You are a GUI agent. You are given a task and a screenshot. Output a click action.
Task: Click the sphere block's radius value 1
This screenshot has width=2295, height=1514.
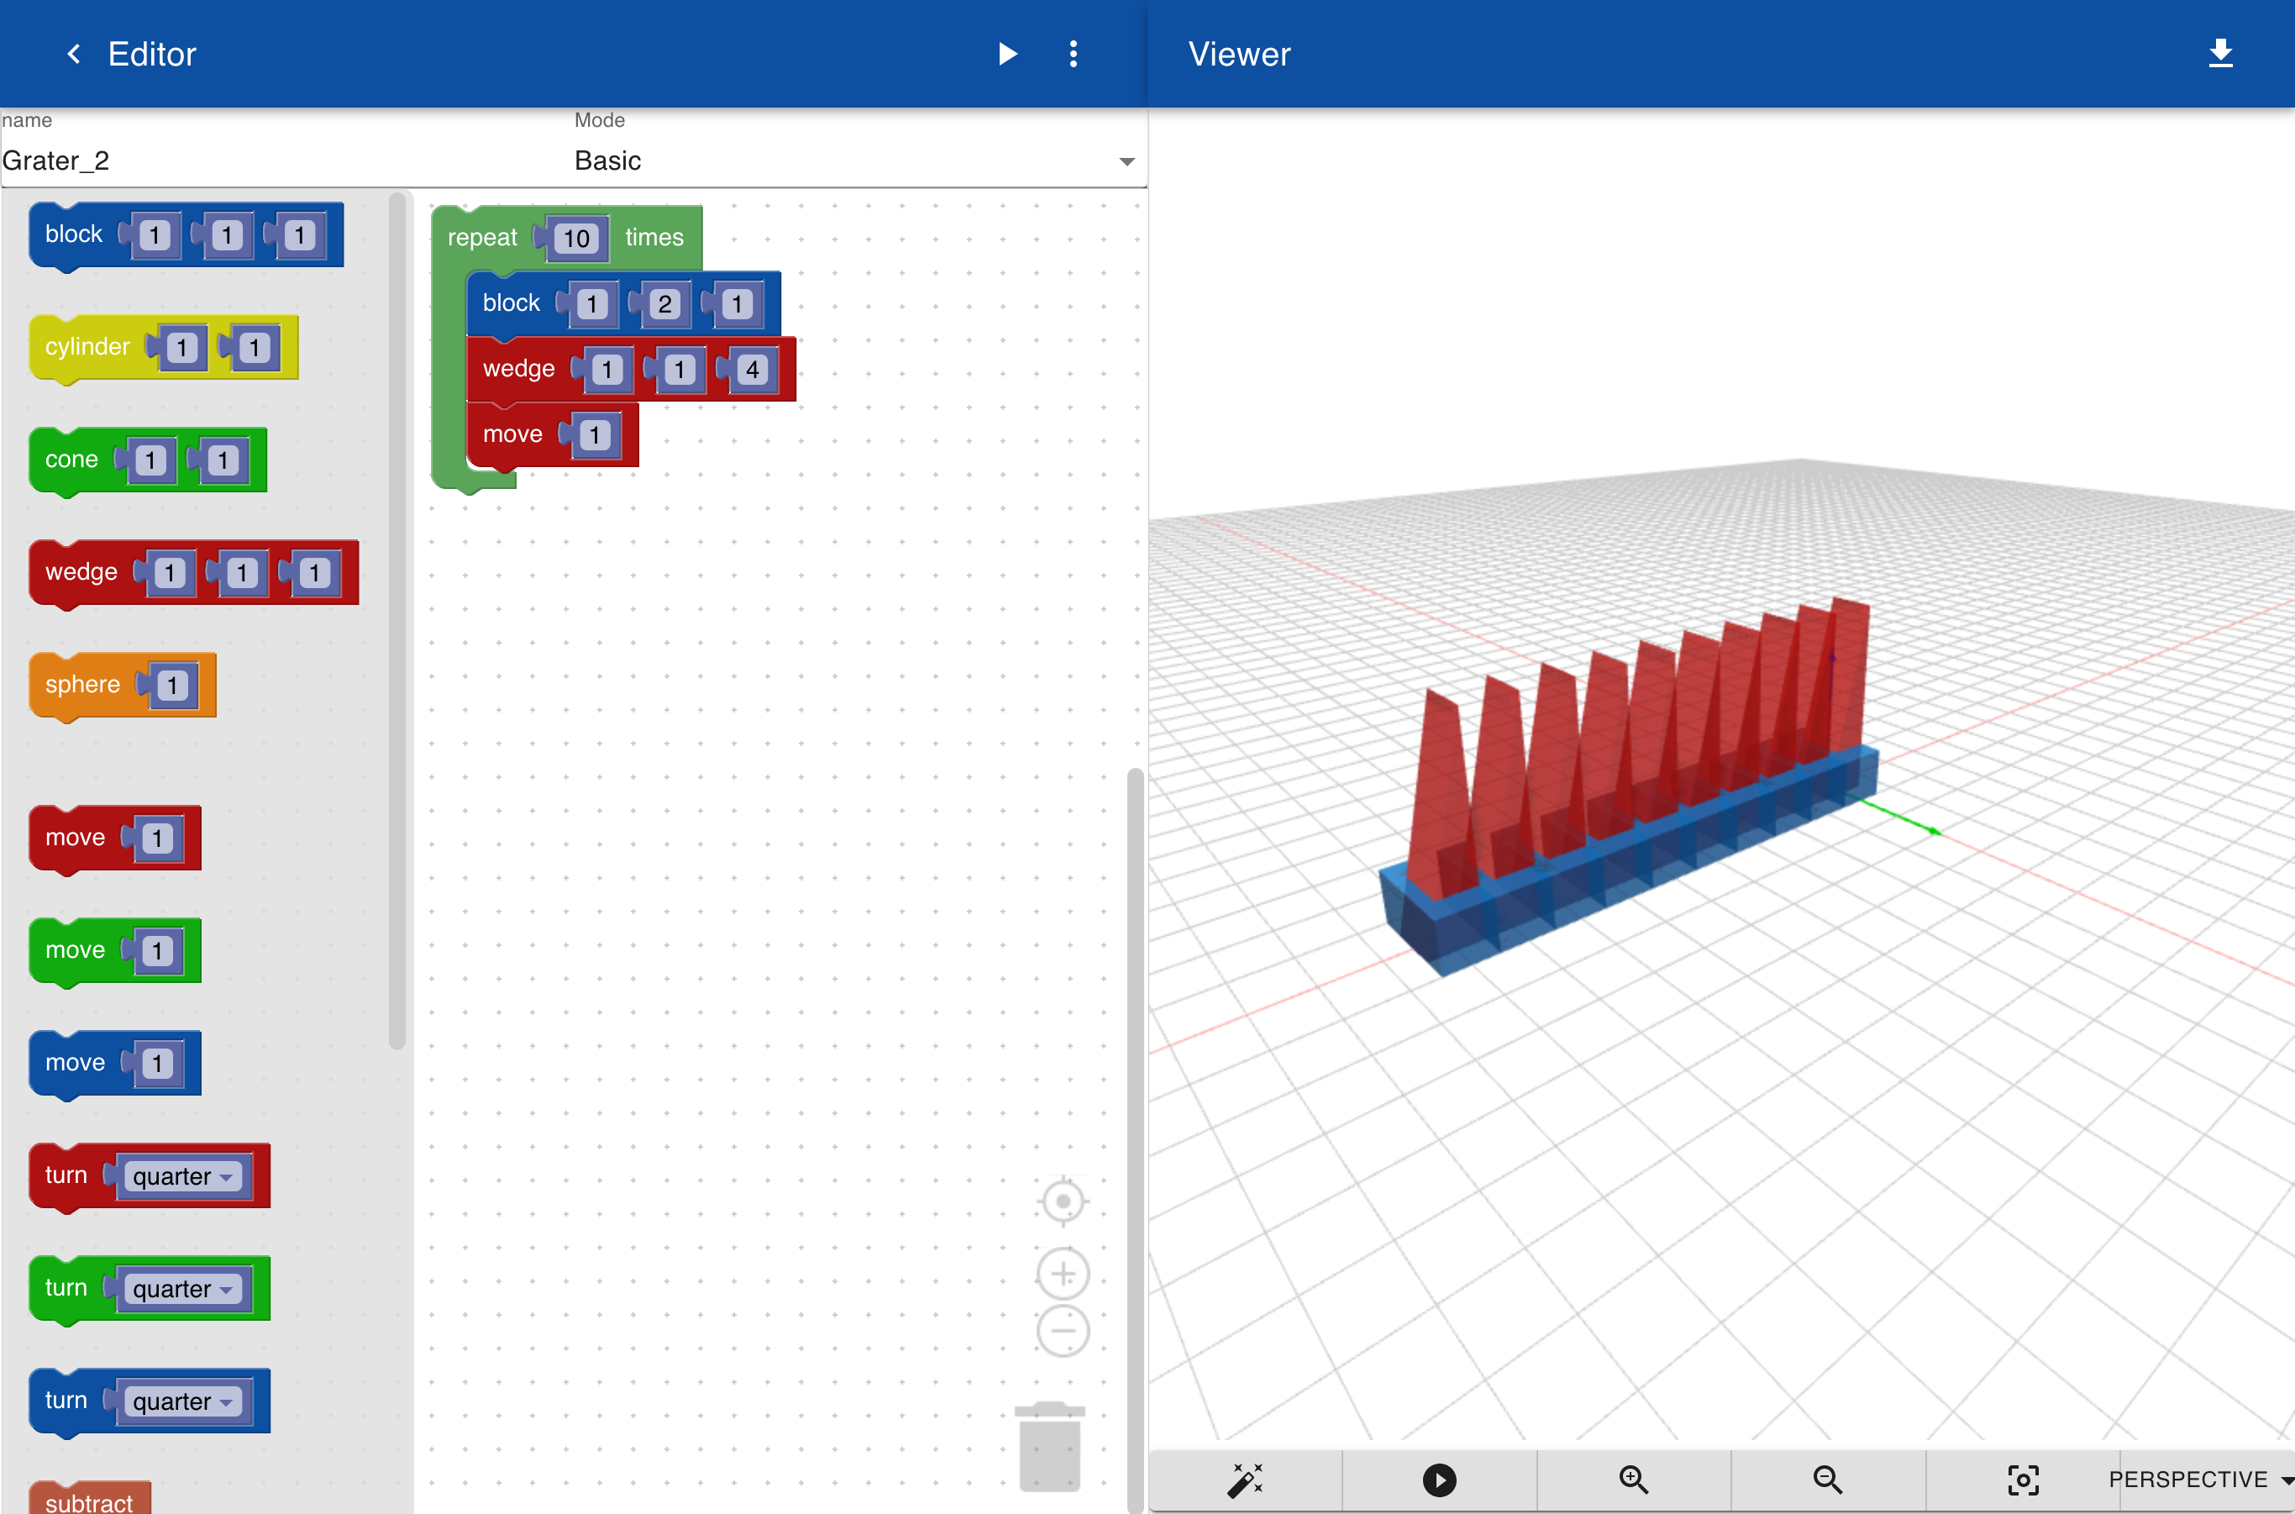pos(172,686)
